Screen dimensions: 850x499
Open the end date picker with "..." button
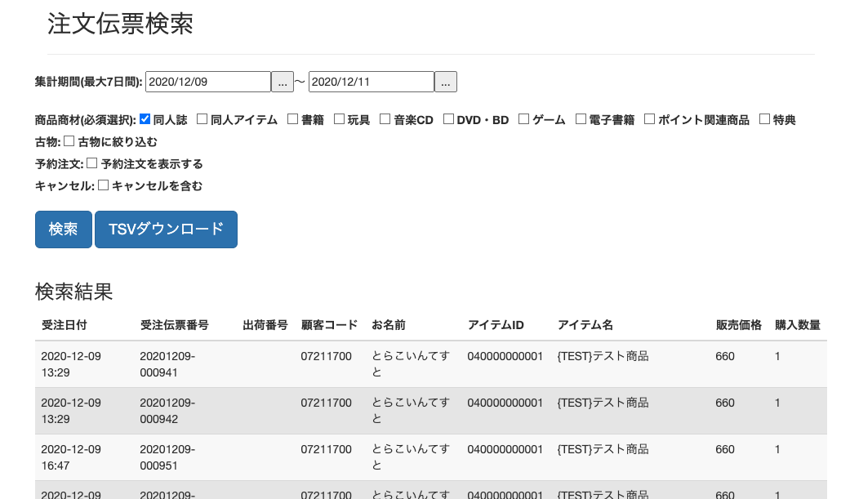coord(445,82)
